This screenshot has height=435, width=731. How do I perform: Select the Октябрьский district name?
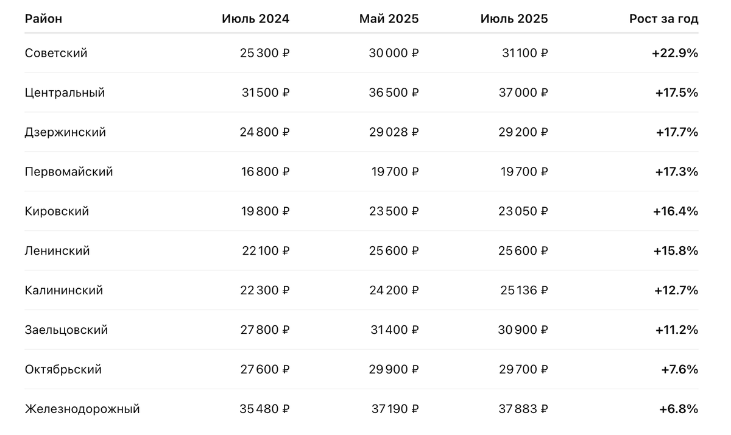pyautogui.click(x=63, y=370)
